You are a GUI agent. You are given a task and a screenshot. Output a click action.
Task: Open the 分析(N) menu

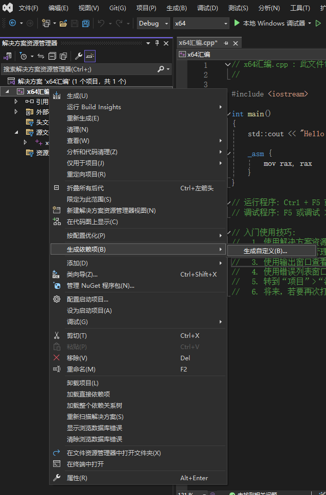(269, 8)
